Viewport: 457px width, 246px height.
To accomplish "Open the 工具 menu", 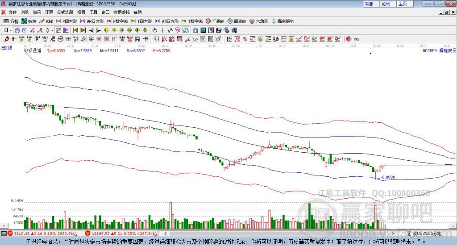I will (93, 12).
